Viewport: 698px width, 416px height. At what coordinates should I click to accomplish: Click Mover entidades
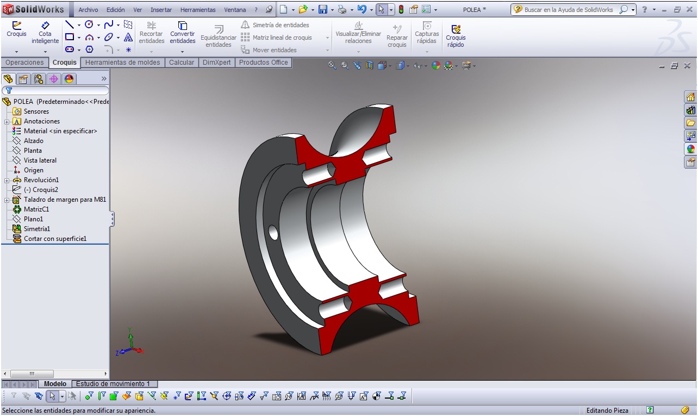pyautogui.click(x=269, y=50)
